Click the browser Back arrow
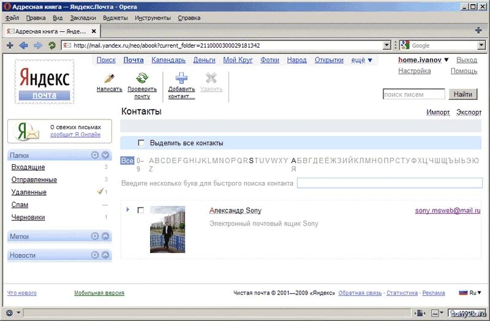The height and width of the screenshot is (321, 490). (x=23, y=45)
